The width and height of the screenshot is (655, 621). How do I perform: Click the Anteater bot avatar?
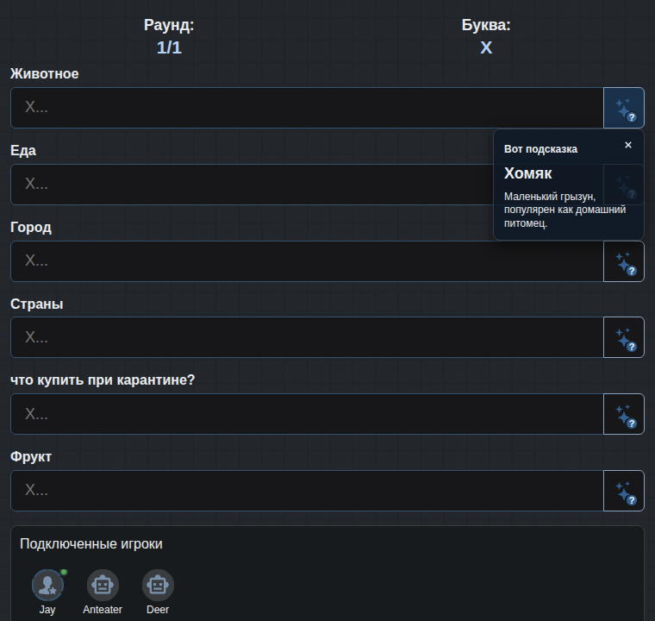coord(103,585)
